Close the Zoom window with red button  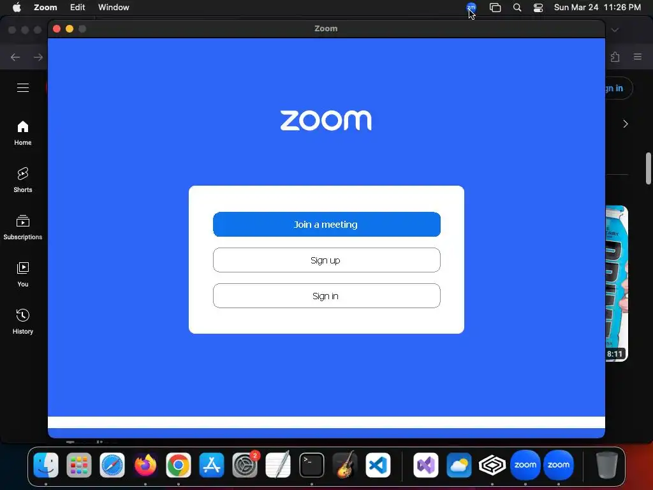[x=57, y=29]
